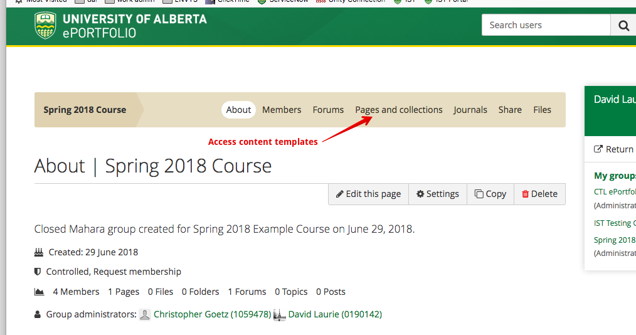Click the 0 Posts statistic

coord(331,292)
